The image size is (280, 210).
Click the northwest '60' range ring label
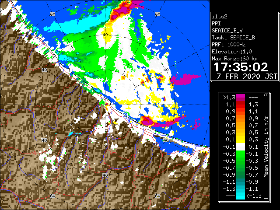52,14
